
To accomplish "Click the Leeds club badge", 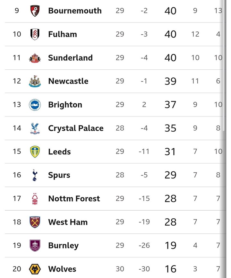I will (35, 152).
